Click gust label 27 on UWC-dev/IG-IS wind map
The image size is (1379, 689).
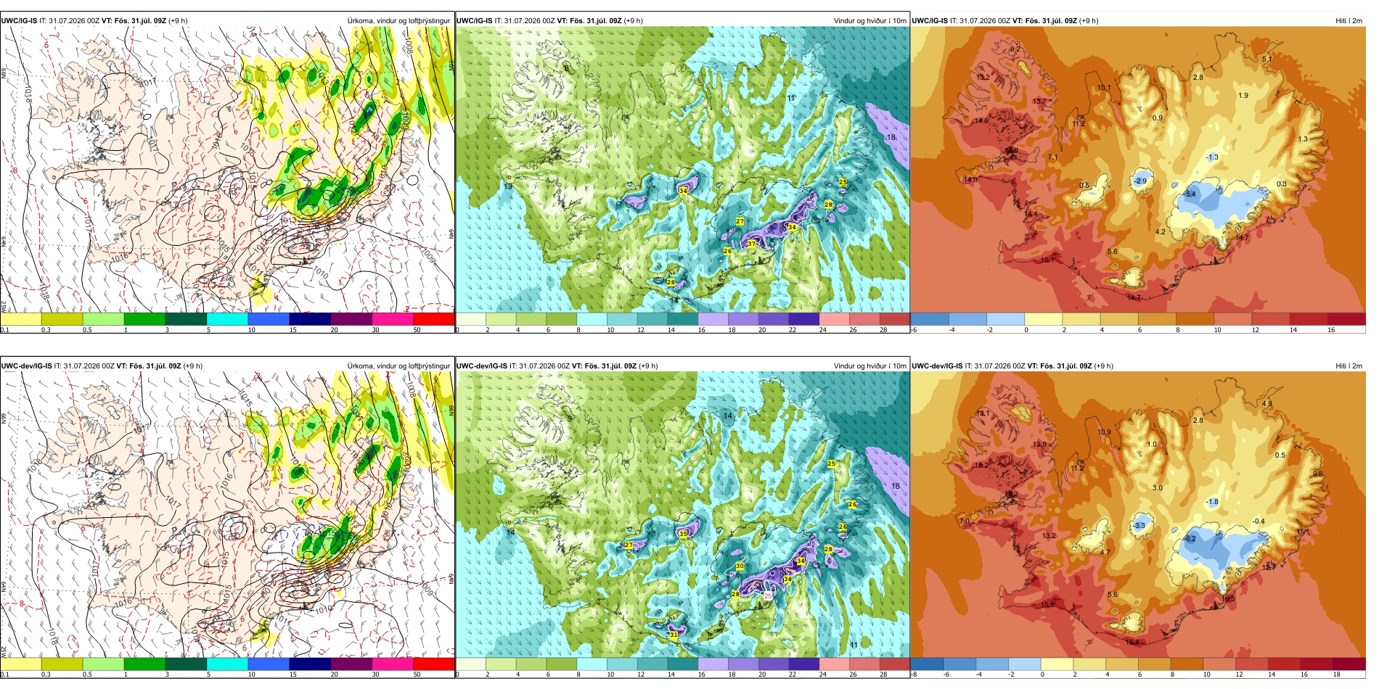tap(629, 545)
